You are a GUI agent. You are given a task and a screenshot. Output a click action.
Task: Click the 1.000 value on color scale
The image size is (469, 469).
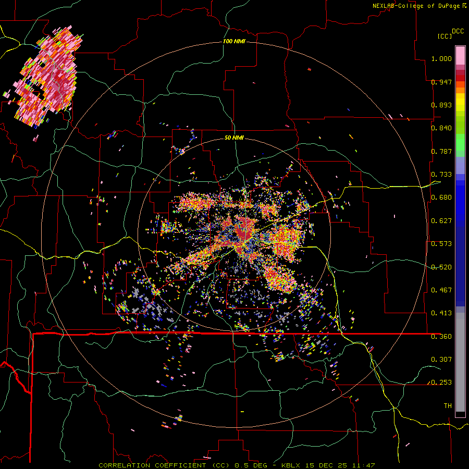pos(441,58)
